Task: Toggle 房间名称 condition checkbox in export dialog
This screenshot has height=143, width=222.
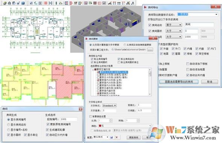Action: (150, 25)
